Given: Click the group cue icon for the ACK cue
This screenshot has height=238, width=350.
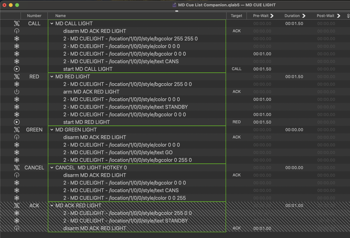Looking at the screenshot, I should 17,205.
